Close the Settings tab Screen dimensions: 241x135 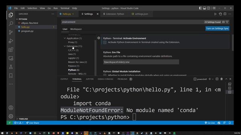(98, 14)
